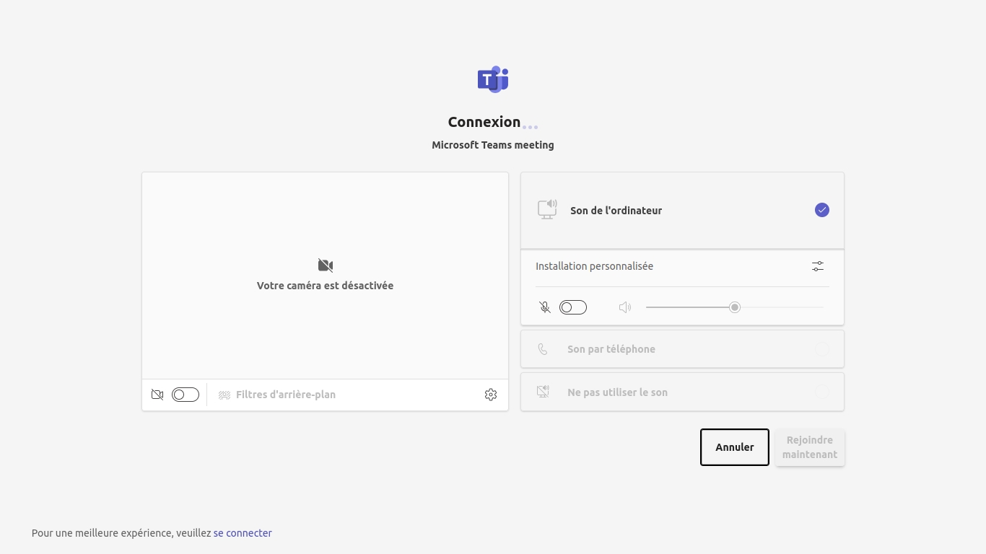Screen dimensions: 986x554
Task: Turn on the camera toggle switch
Action: pos(186,395)
